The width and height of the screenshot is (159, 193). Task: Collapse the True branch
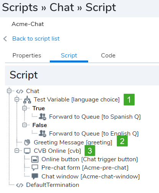(x=25, y=108)
